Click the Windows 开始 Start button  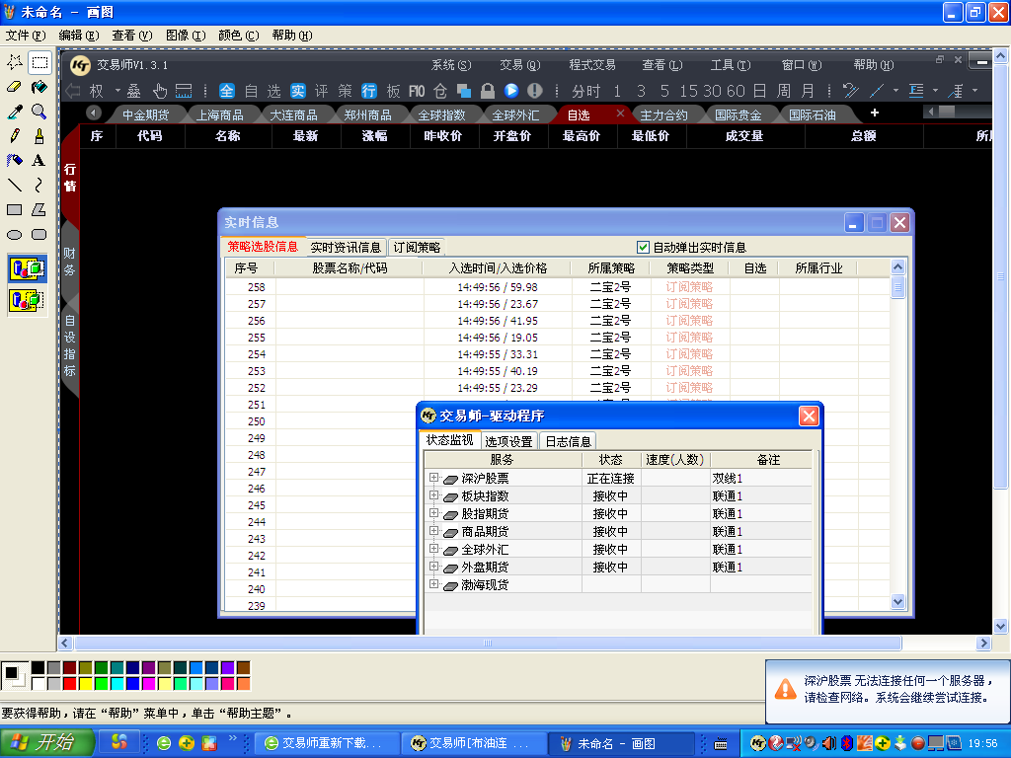[x=46, y=743]
